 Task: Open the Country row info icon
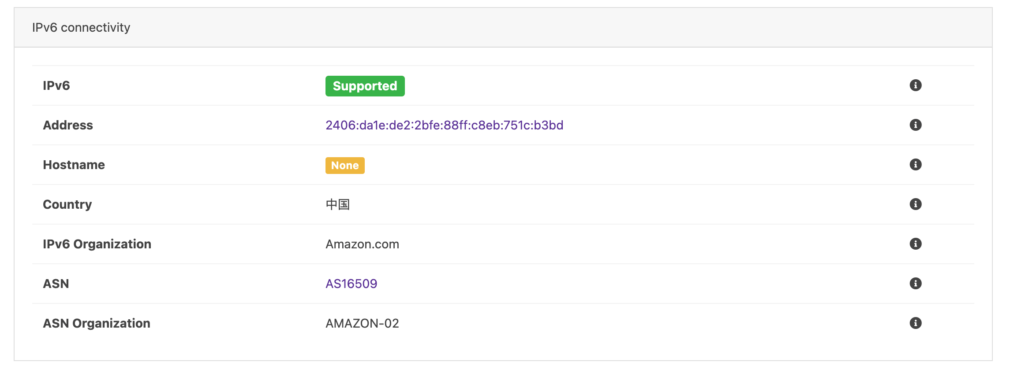916,204
